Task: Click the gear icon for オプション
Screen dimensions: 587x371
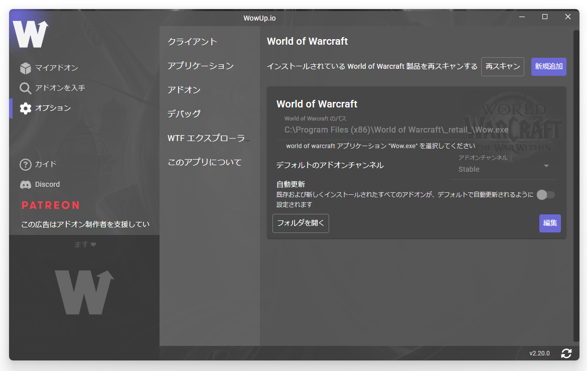Action: click(x=26, y=108)
